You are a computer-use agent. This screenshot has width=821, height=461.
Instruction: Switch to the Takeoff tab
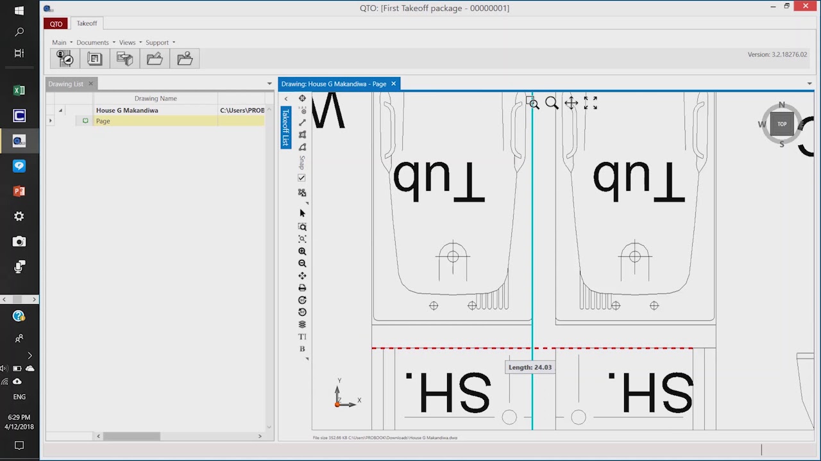(x=87, y=24)
